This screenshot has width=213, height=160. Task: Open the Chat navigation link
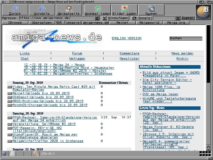tap(25, 59)
